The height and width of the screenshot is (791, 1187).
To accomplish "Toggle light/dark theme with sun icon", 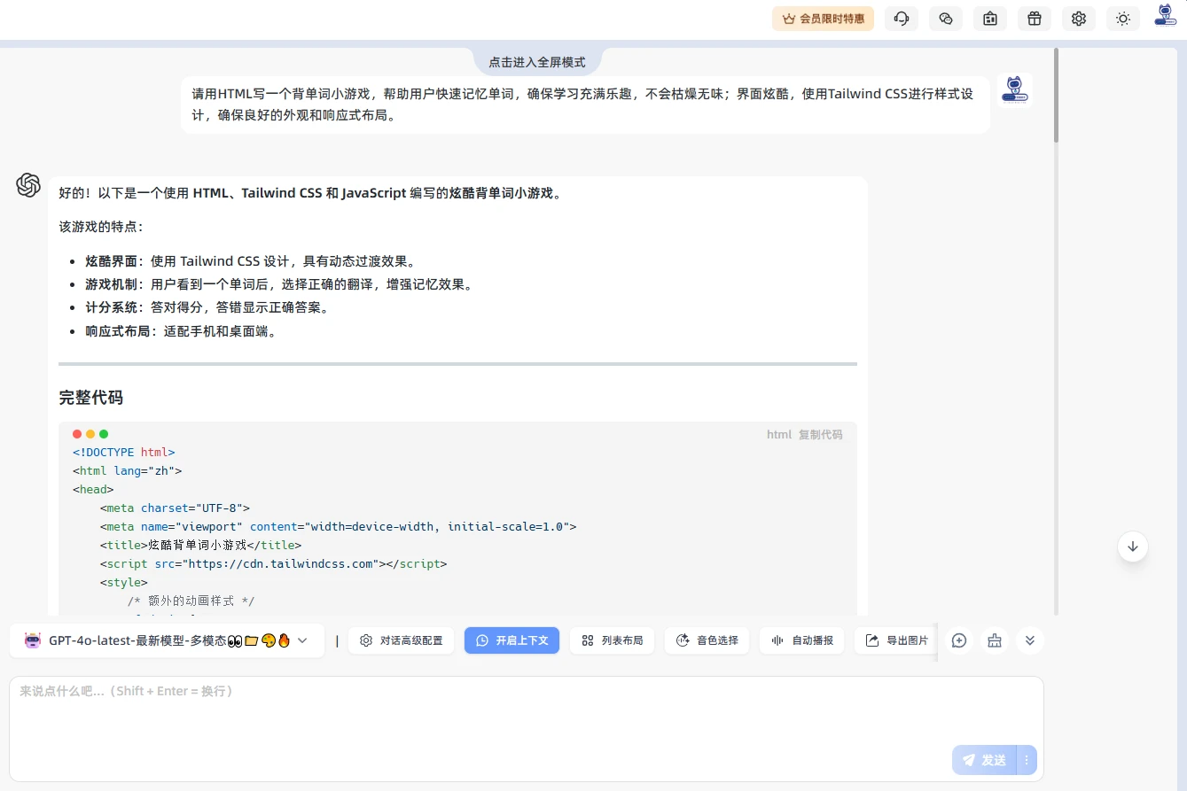I will click(x=1123, y=19).
